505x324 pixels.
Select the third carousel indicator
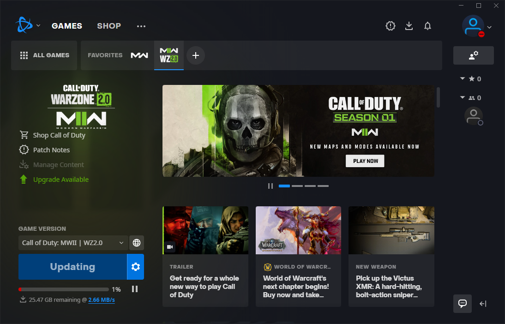(x=310, y=186)
